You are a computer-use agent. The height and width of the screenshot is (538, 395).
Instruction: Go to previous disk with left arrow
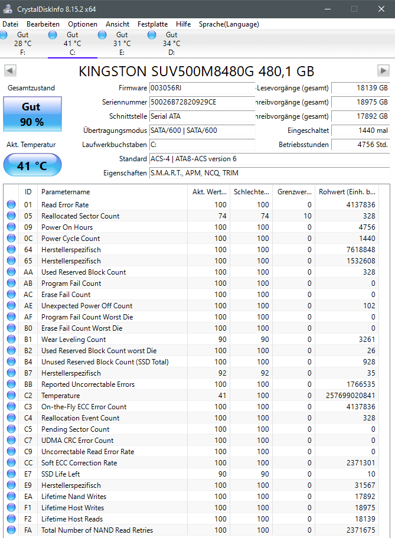click(10, 71)
